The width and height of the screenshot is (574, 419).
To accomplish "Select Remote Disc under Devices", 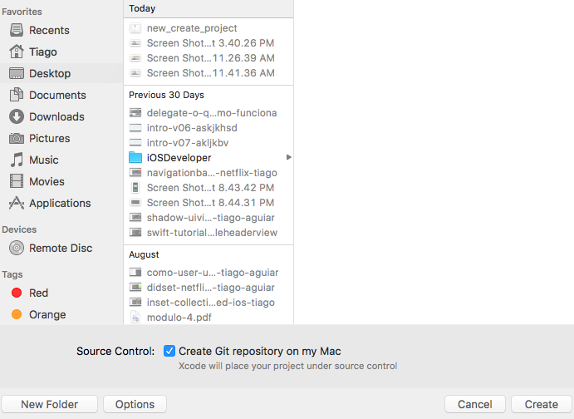I will tap(61, 248).
